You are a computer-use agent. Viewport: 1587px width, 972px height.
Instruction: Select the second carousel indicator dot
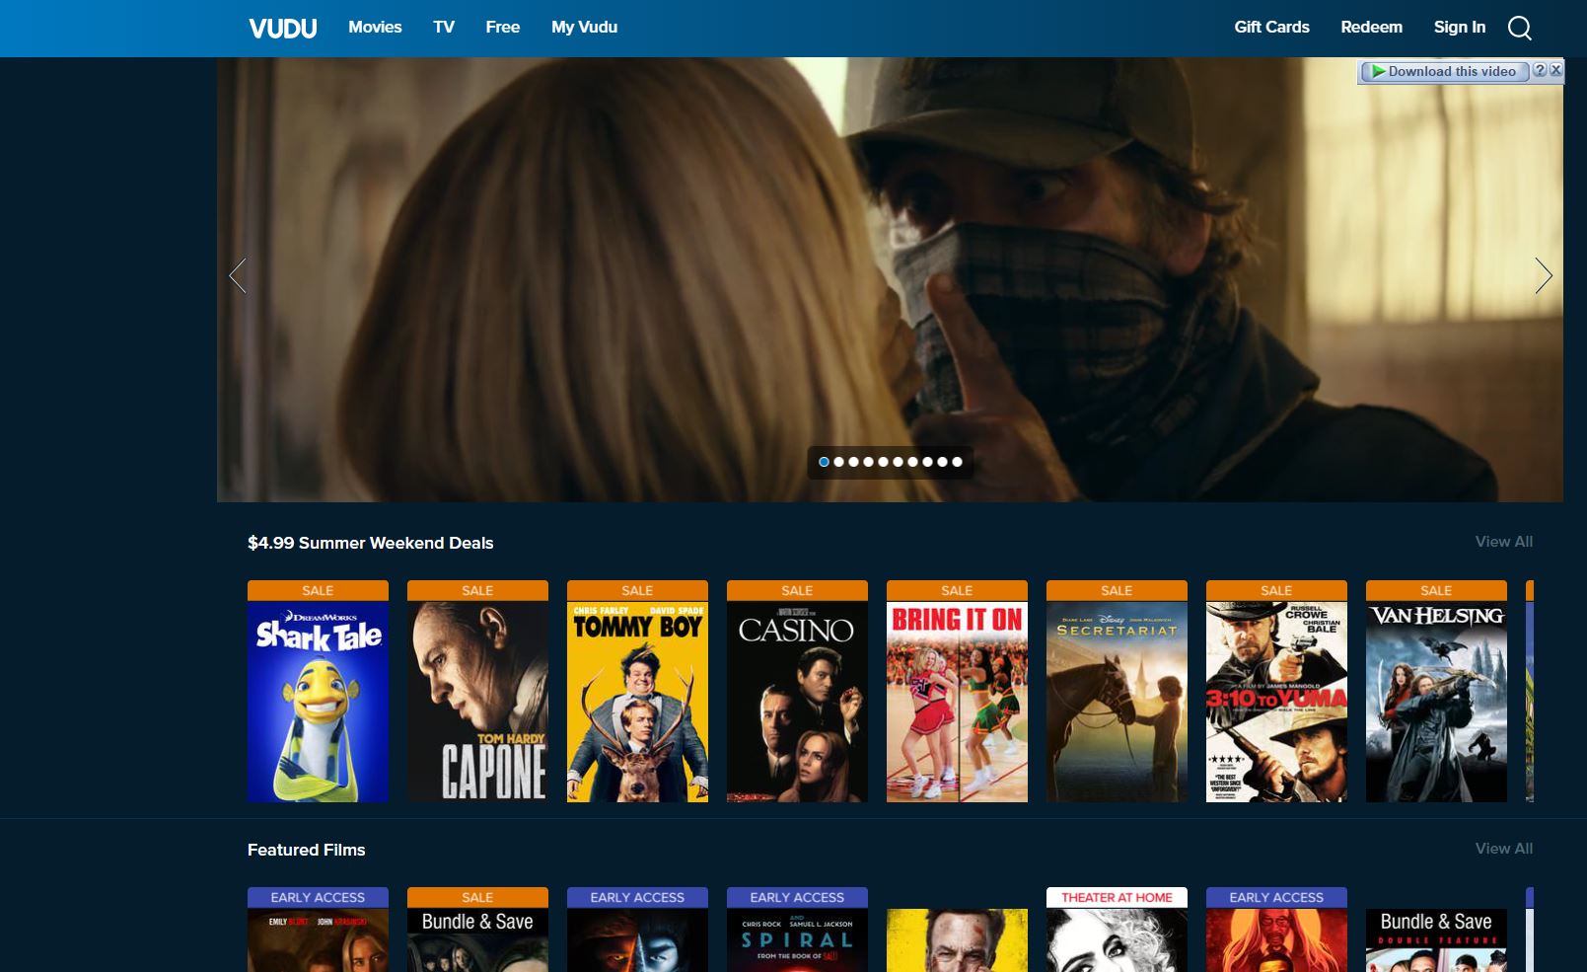[838, 462]
